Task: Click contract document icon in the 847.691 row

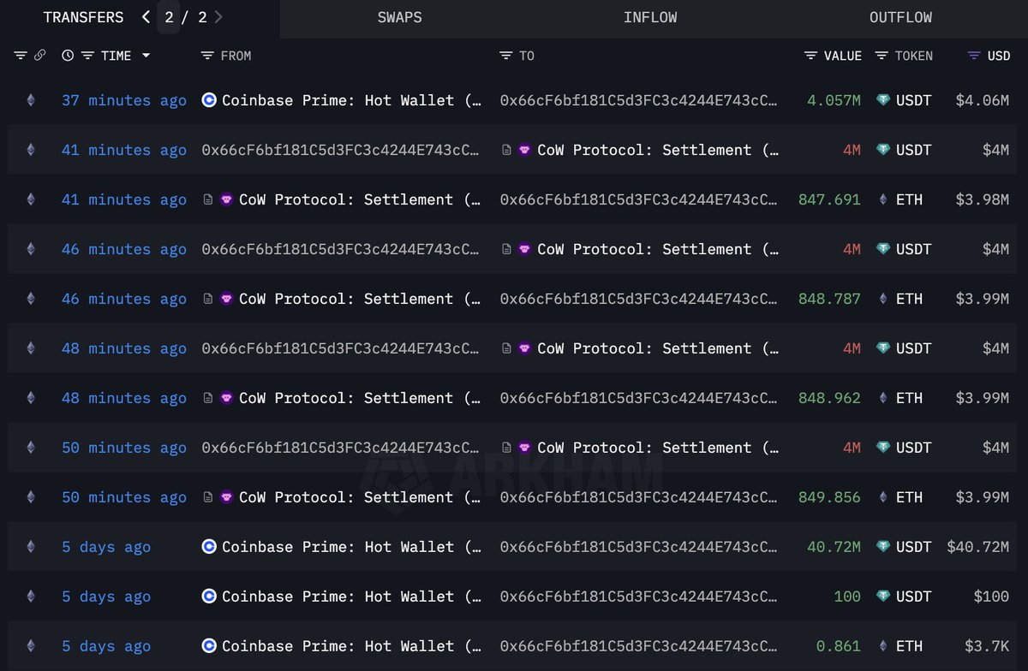Action: 208,199
